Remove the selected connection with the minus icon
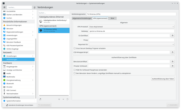 (x=63, y=99)
